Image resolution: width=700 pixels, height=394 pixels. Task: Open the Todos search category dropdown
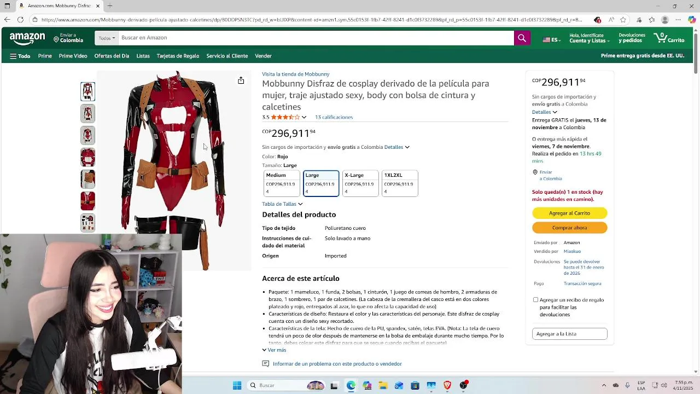point(107,38)
